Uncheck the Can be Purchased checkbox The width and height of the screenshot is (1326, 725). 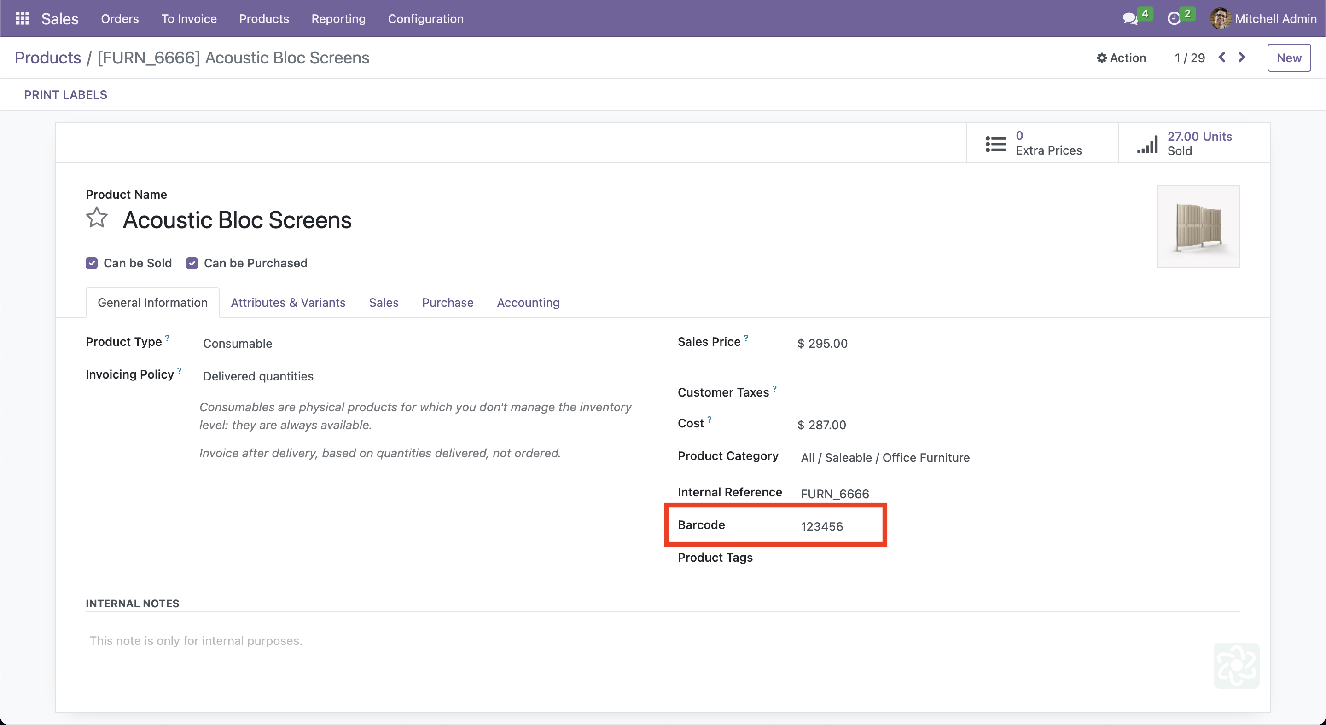click(192, 263)
